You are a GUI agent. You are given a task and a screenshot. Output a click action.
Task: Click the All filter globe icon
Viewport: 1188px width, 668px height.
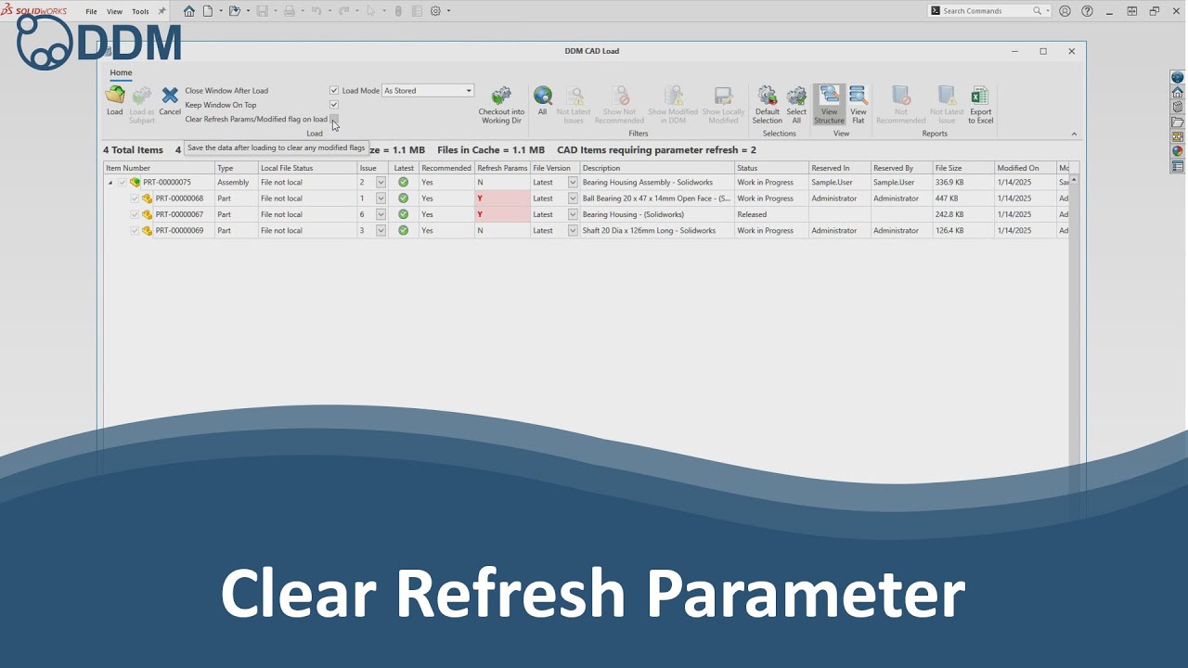coord(543,96)
